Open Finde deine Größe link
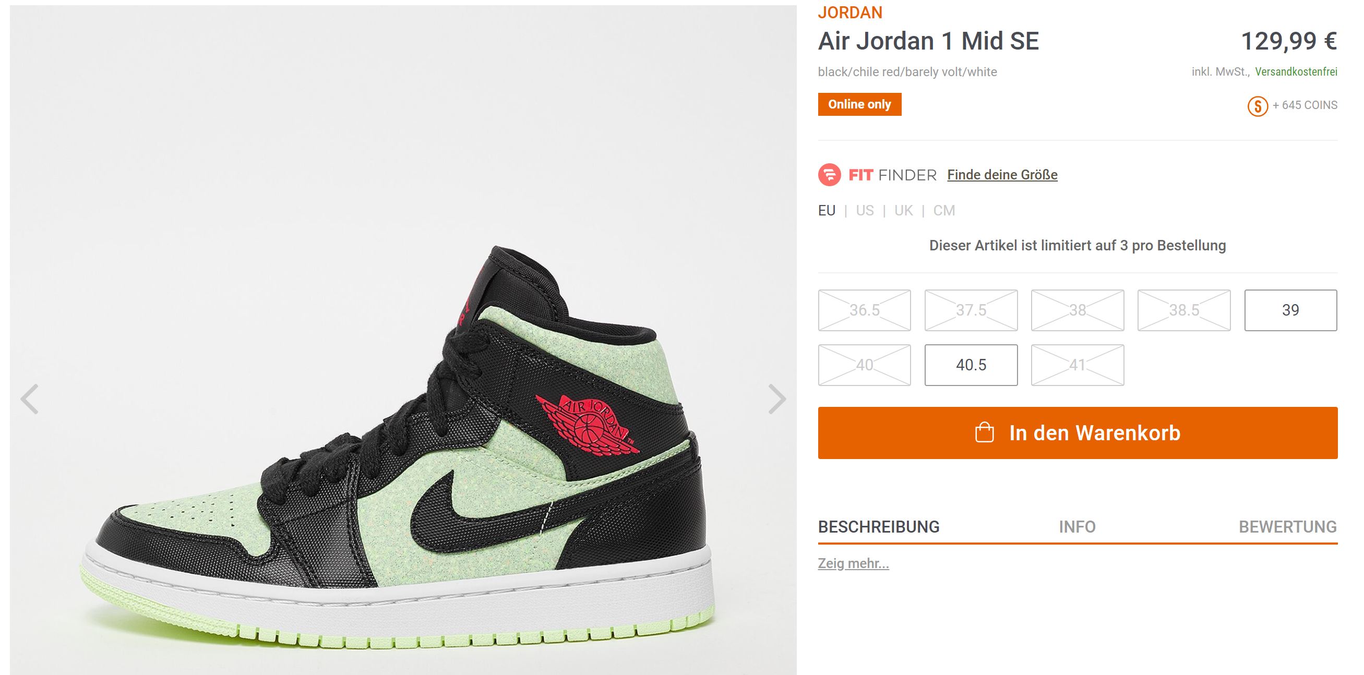 (x=1002, y=175)
